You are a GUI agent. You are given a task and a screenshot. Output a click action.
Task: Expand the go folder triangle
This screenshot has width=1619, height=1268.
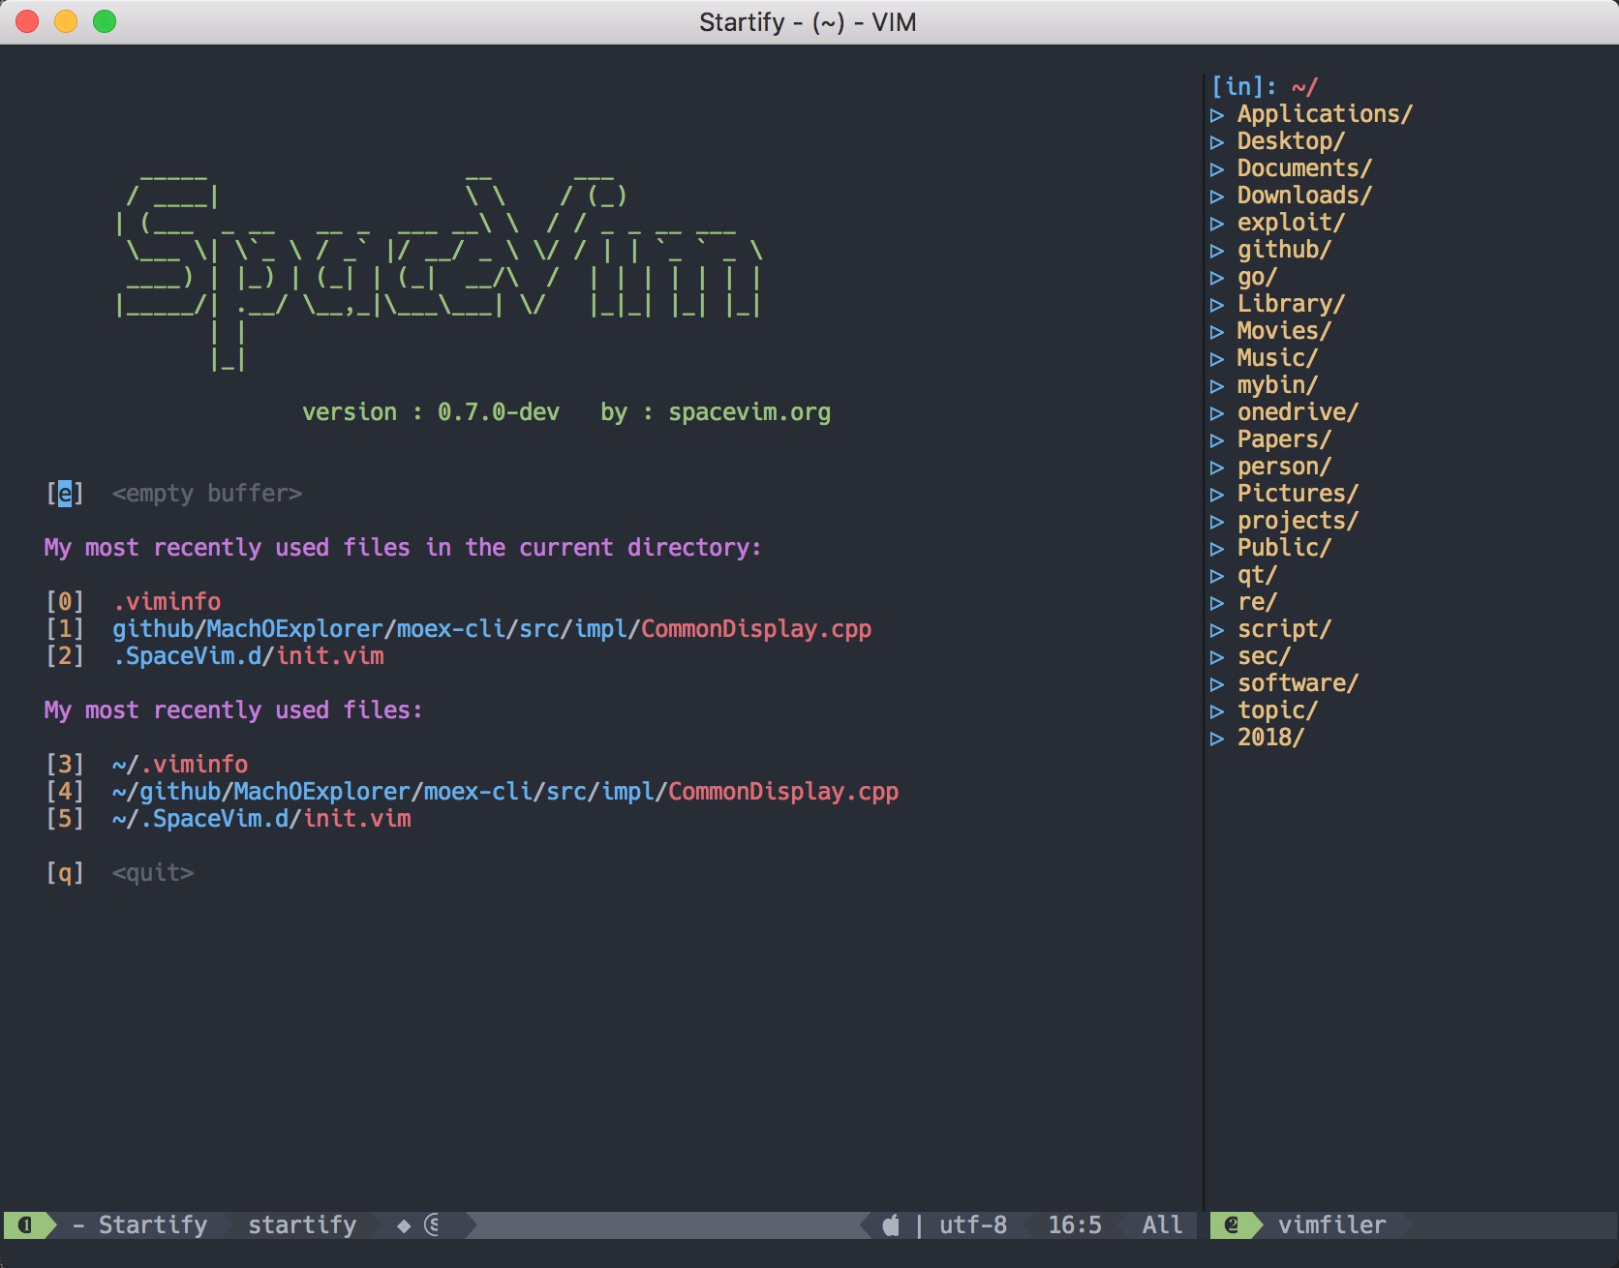point(1217,278)
